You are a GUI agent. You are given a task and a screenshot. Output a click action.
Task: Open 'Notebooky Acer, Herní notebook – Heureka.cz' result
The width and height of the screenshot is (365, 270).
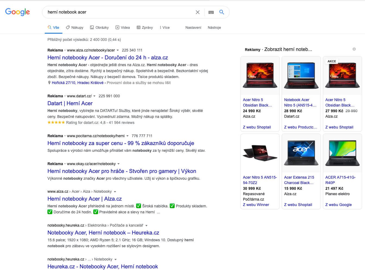pyautogui.click(x=103, y=233)
